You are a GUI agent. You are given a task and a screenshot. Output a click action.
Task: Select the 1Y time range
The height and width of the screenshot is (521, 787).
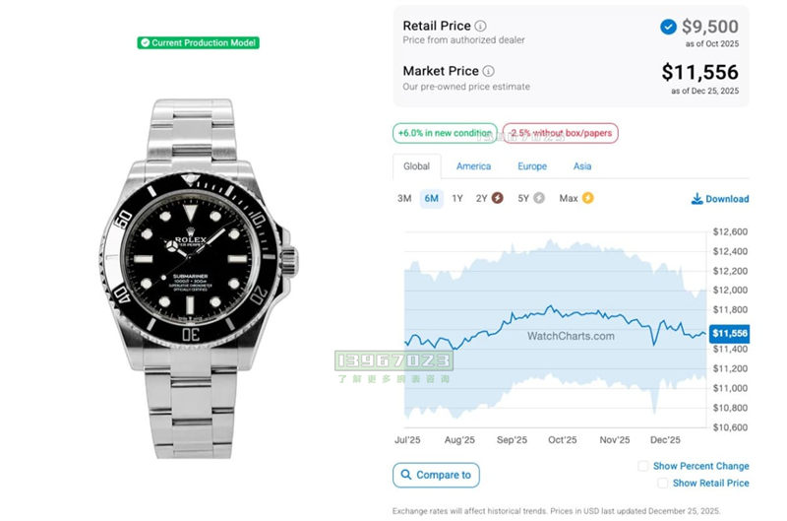[x=457, y=198]
